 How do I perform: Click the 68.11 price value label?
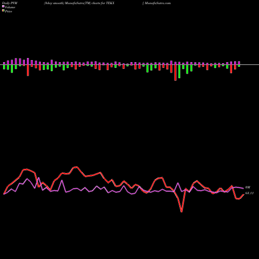(249, 193)
